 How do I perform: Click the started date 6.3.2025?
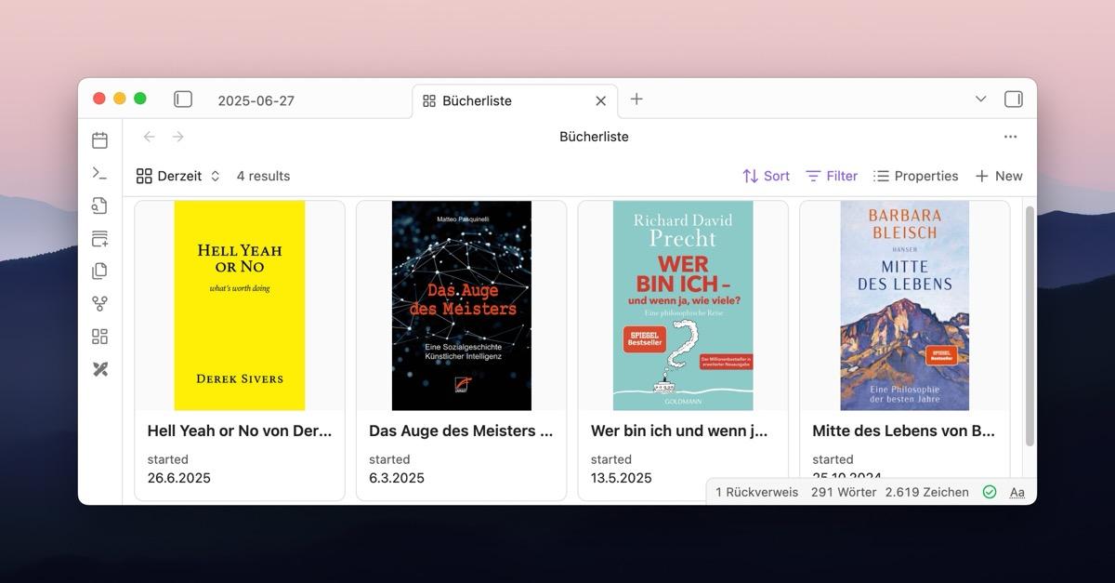(397, 478)
